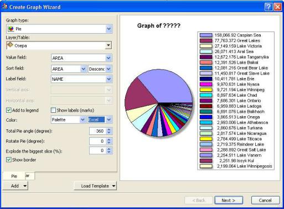
Task: Select the partially hidden Bar tab
Action: click(x=30, y=176)
